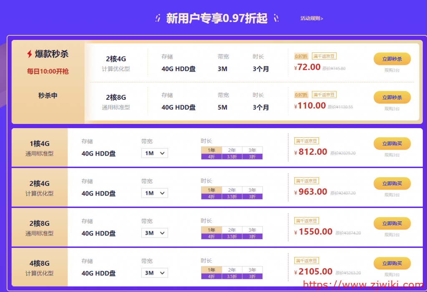Viewport: 427px width, 292px height.
Task: Select the 3年 duration for the 2核4G plan
Action: pyautogui.click(x=252, y=190)
